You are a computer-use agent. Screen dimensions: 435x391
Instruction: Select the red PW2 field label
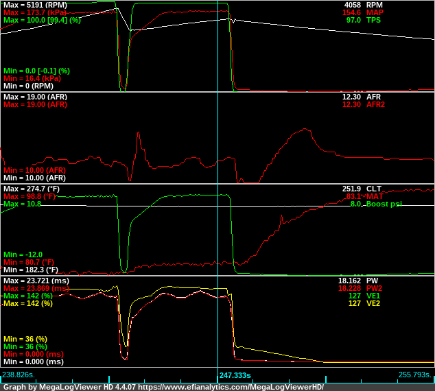(375, 289)
